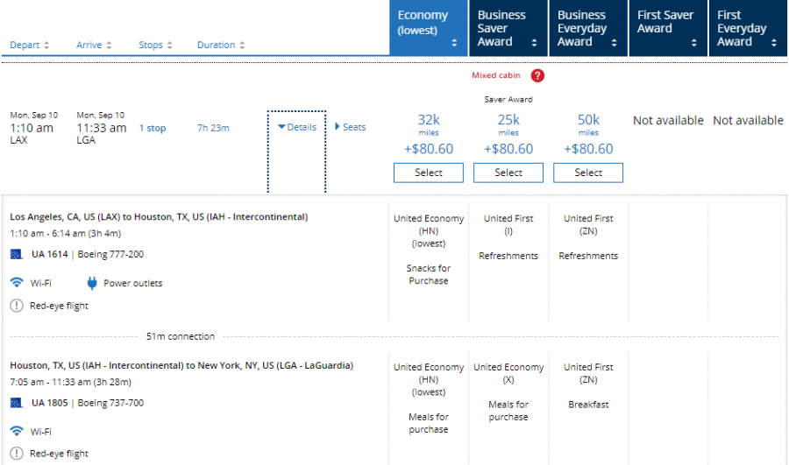This screenshot has height=465, width=789.
Task: Click red-eye warning icon for UA 1614
Action: (17, 306)
